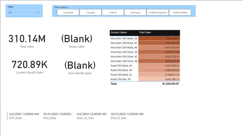Image resolution: width=243 pixels, height=136 pixels.
Task: Click sales value 5,660,925.82
Action: [x=172, y=70]
